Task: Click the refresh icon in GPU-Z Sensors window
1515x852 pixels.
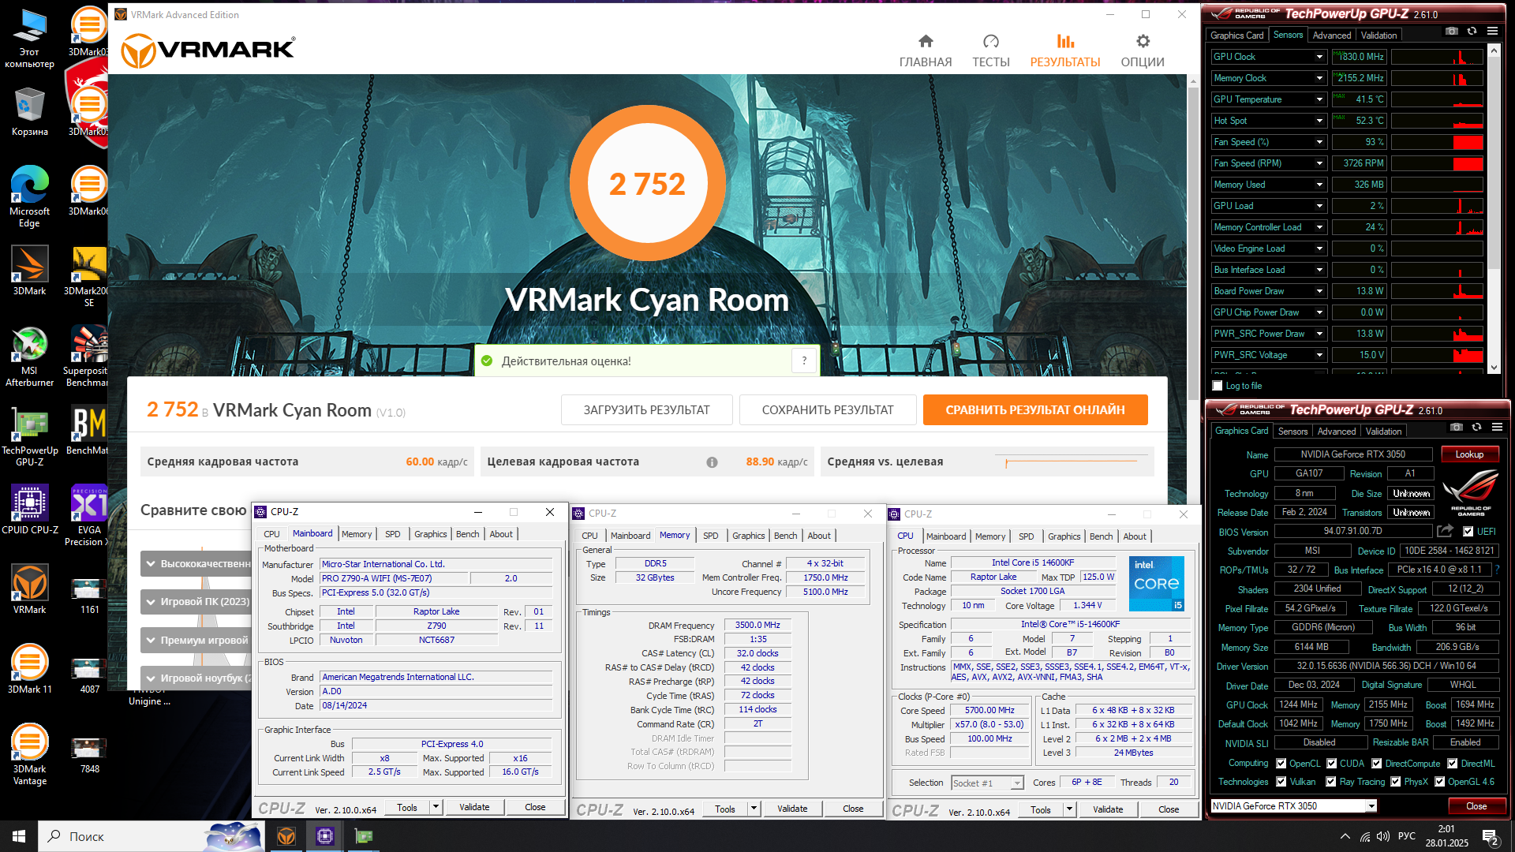Action: click(1472, 31)
